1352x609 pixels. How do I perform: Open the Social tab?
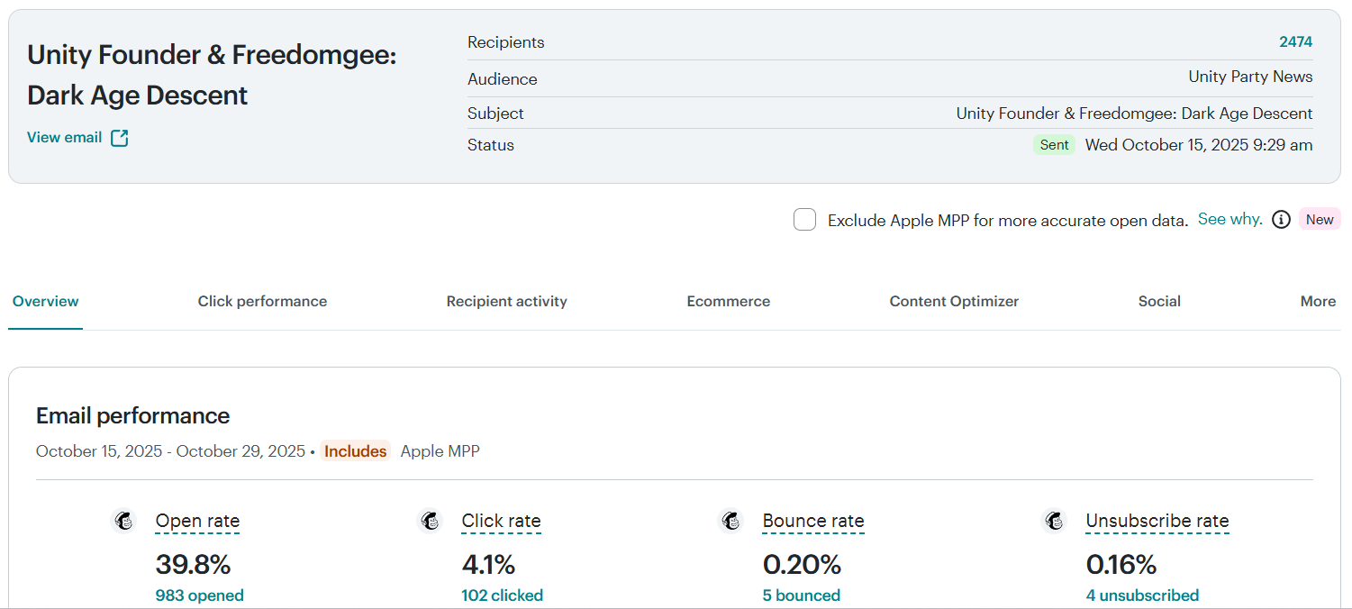pos(1159,302)
